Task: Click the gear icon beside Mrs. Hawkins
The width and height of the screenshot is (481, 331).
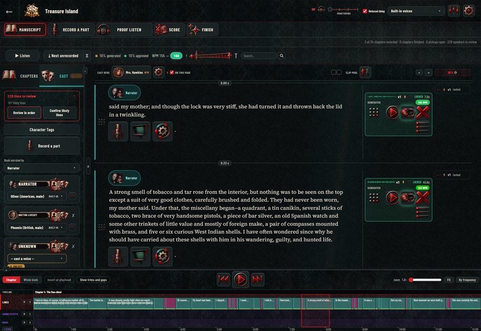Action: coord(158,72)
